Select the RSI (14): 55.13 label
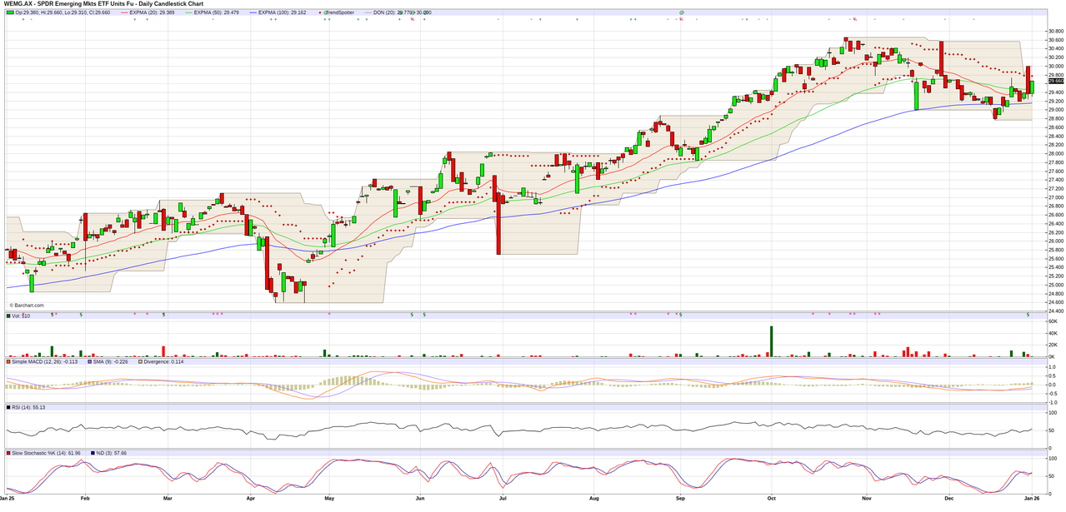The image size is (1066, 512). [x=29, y=407]
